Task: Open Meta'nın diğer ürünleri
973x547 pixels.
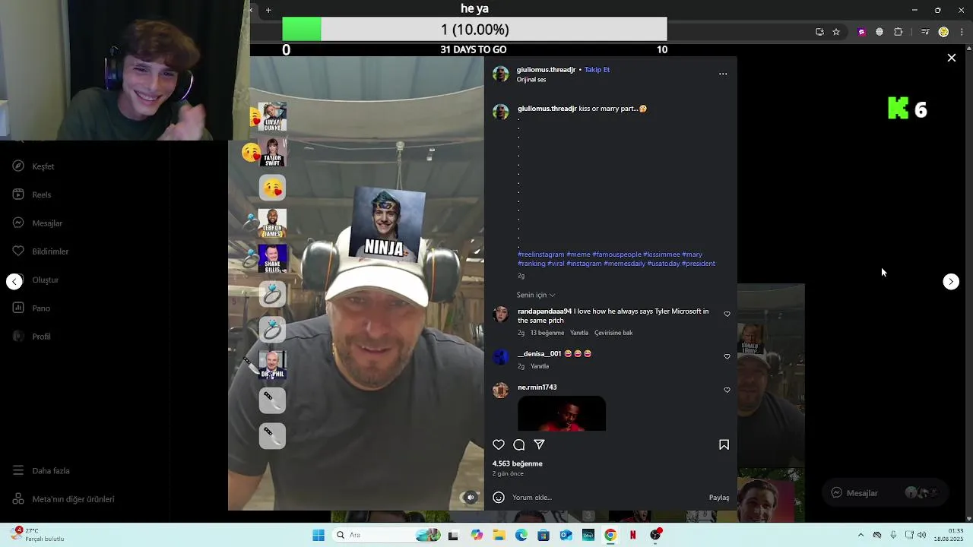Action: tap(64, 499)
